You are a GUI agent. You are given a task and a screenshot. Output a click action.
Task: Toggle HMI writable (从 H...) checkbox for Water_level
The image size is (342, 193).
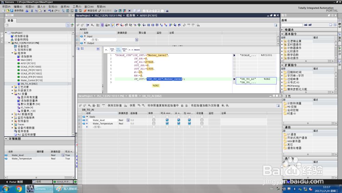179,120
